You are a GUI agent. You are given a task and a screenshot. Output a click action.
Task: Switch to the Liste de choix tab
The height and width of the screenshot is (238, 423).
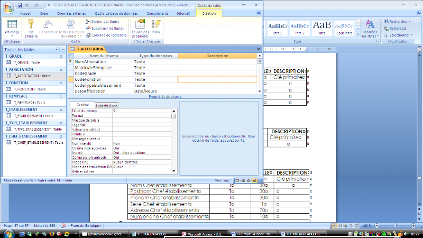click(x=106, y=105)
